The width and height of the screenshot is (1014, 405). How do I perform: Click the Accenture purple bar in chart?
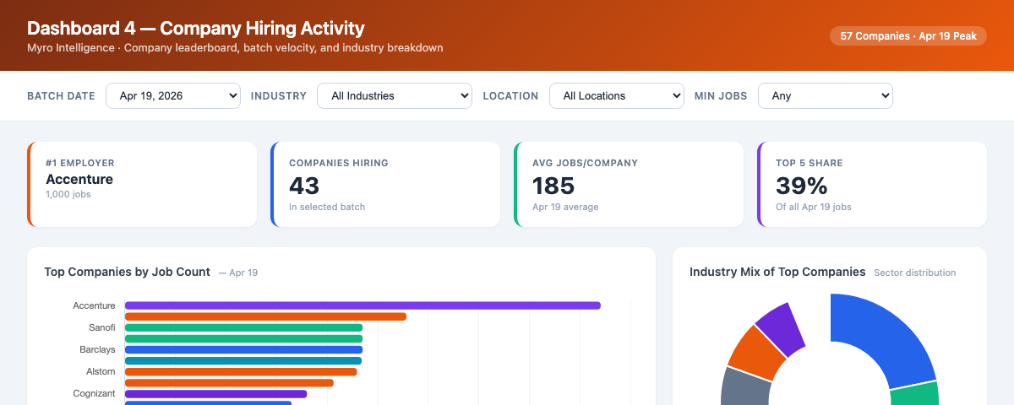(x=363, y=305)
